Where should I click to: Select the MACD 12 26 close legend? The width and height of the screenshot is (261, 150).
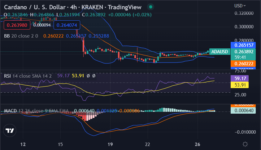click(x=36, y=111)
